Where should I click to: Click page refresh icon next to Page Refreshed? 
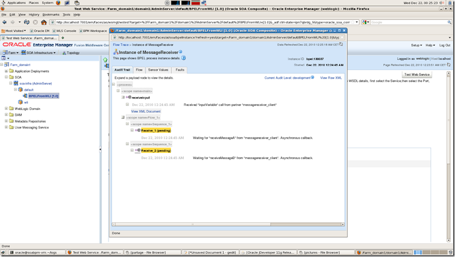tap(449, 65)
